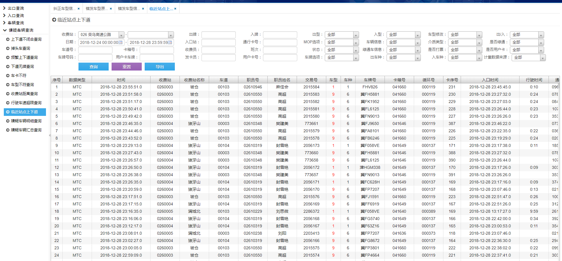The height and width of the screenshot is (261, 562).
Task: Open 嫌疑车辆汇总查询 in the sidebar
Action: point(26,130)
